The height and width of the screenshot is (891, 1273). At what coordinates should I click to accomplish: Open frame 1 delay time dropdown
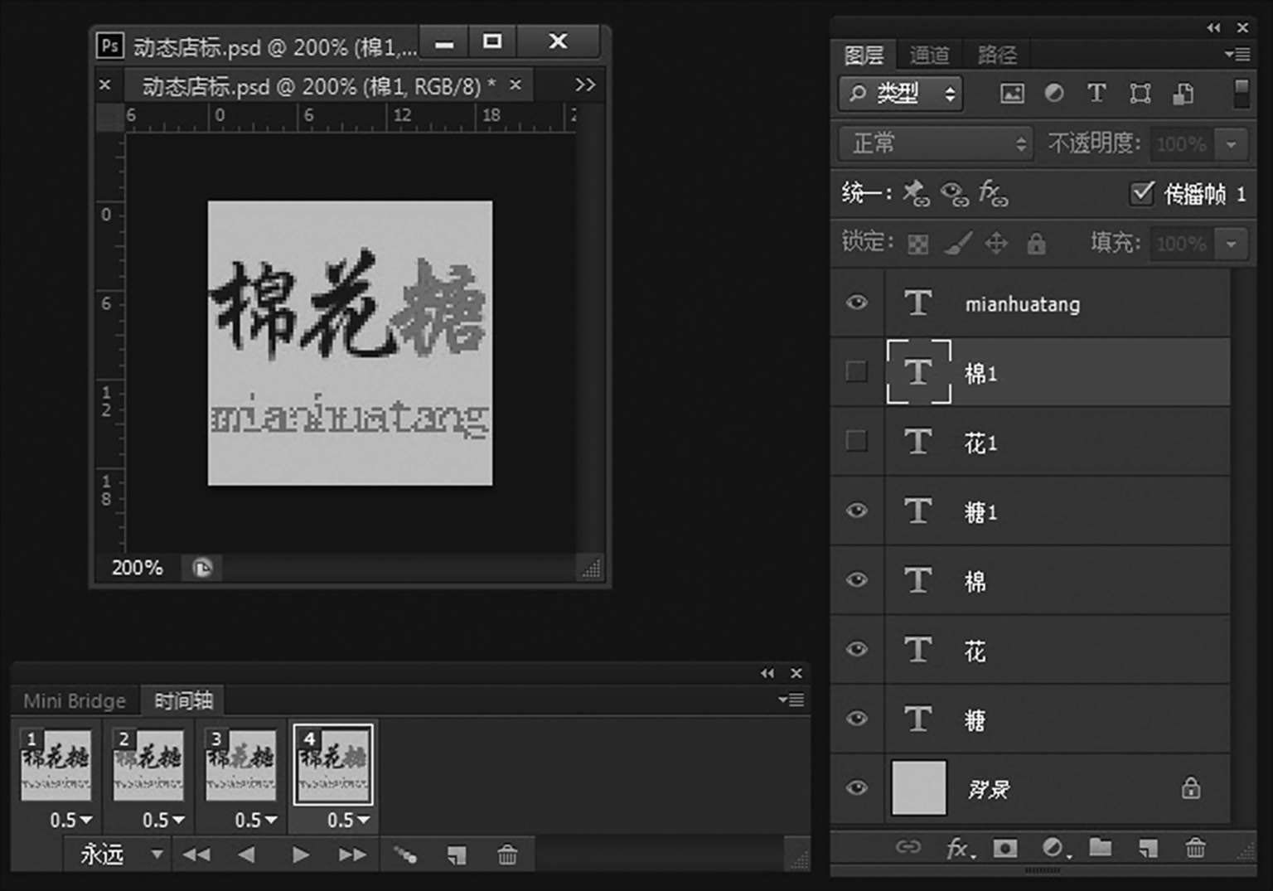(x=70, y=821)
